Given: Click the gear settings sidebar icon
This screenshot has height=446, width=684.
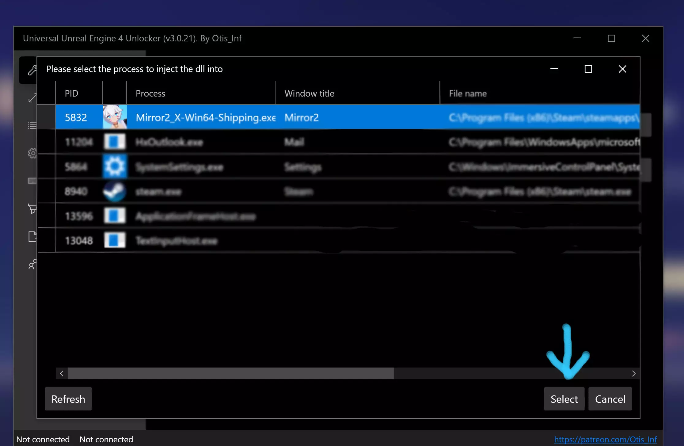Looking at the screenshot, I should pos(32,153).
